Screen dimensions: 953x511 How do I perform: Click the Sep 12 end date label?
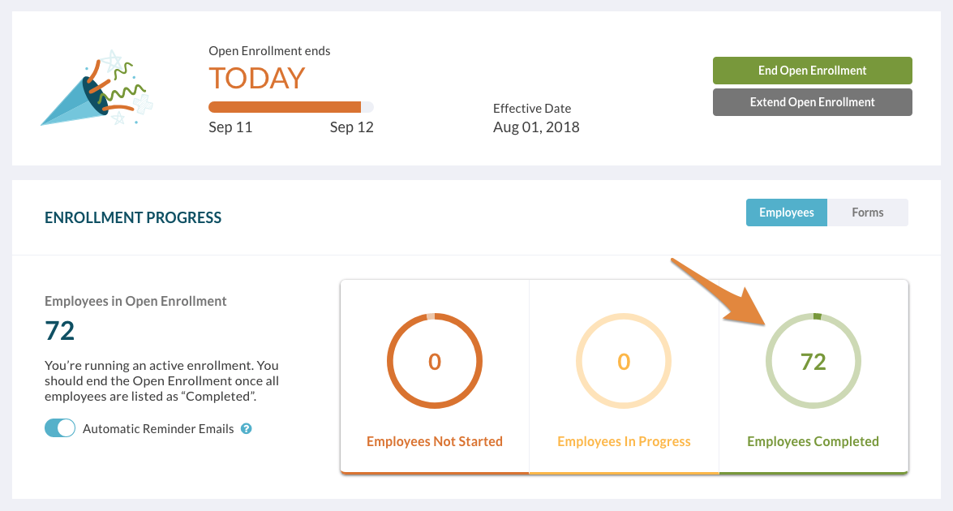point(351,127)
